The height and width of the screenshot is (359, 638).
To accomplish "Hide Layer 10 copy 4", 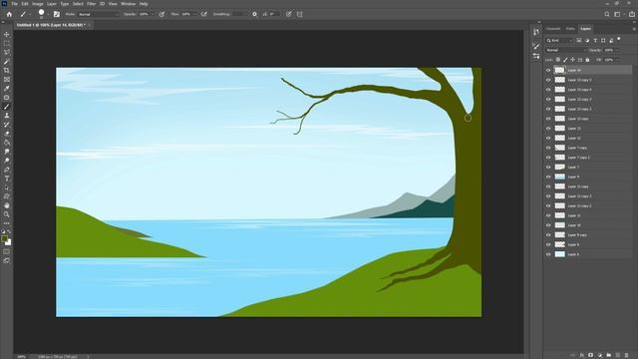I will click(548, 90).
